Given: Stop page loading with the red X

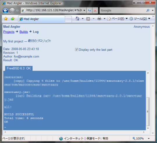Looking at the screenshot, I should coord(95,10).
